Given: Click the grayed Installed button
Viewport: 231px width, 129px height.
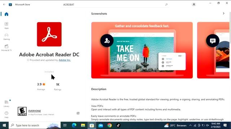Looking at the screenshot, I should (x=49, y=72).
